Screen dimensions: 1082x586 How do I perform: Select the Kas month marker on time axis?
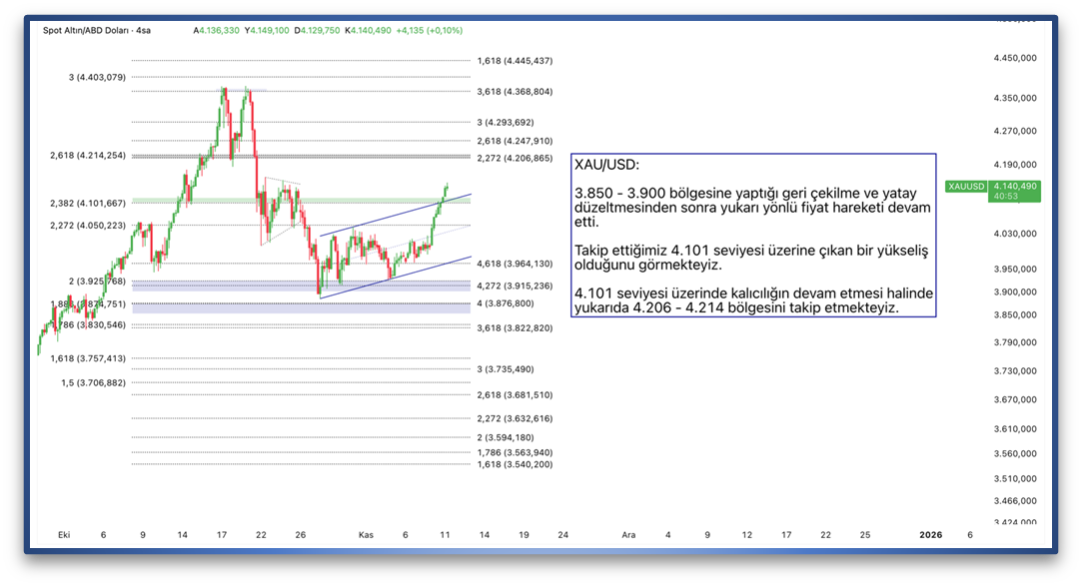(x=366, y=535)
